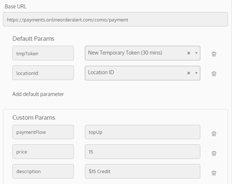Viewport: 232px width, 184px height.
Task: Delete the tmpToken parameter with trash icon
Action: pyautogui.click(x=214, y=54)
